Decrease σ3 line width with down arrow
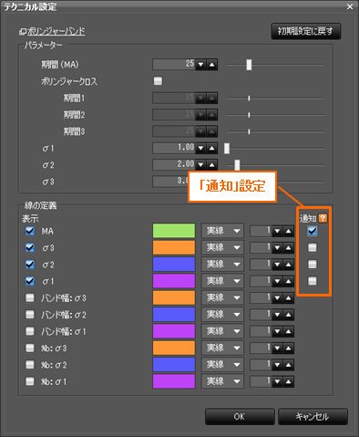The height and width of the screenshot is (437, 359). coord(277,248)
